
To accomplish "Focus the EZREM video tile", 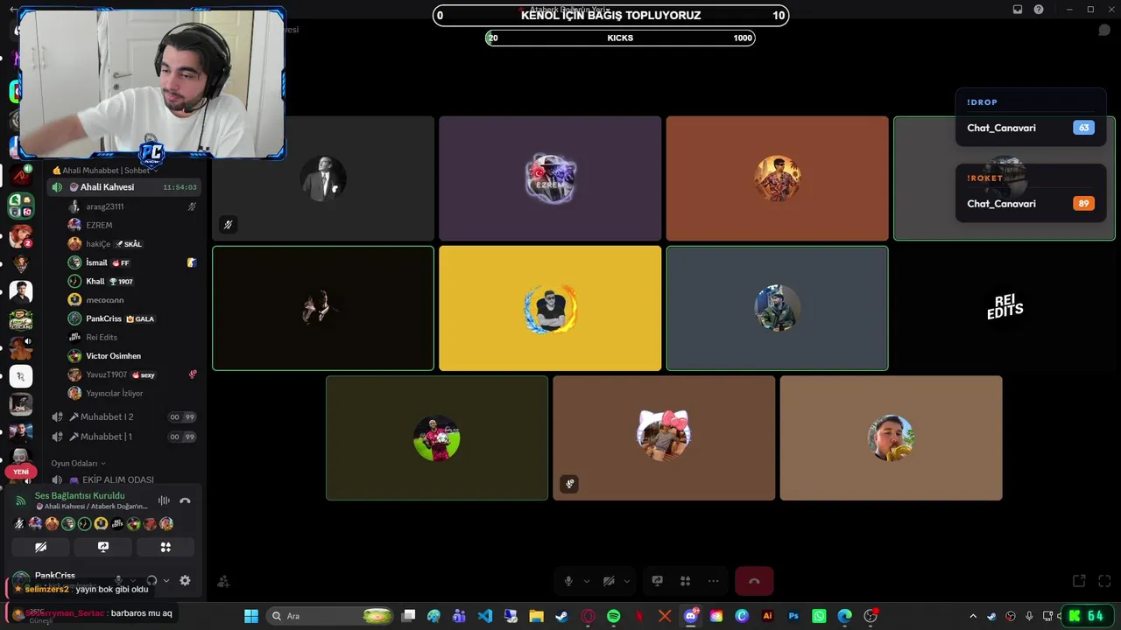I will tap(550, 178).
